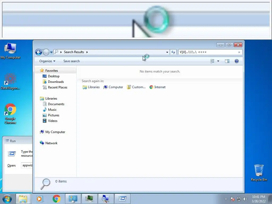Screen dimensions: 272x204
Task: Click the My Computer desktop icon
Action: pyautogui.click(x=10, y=51)
